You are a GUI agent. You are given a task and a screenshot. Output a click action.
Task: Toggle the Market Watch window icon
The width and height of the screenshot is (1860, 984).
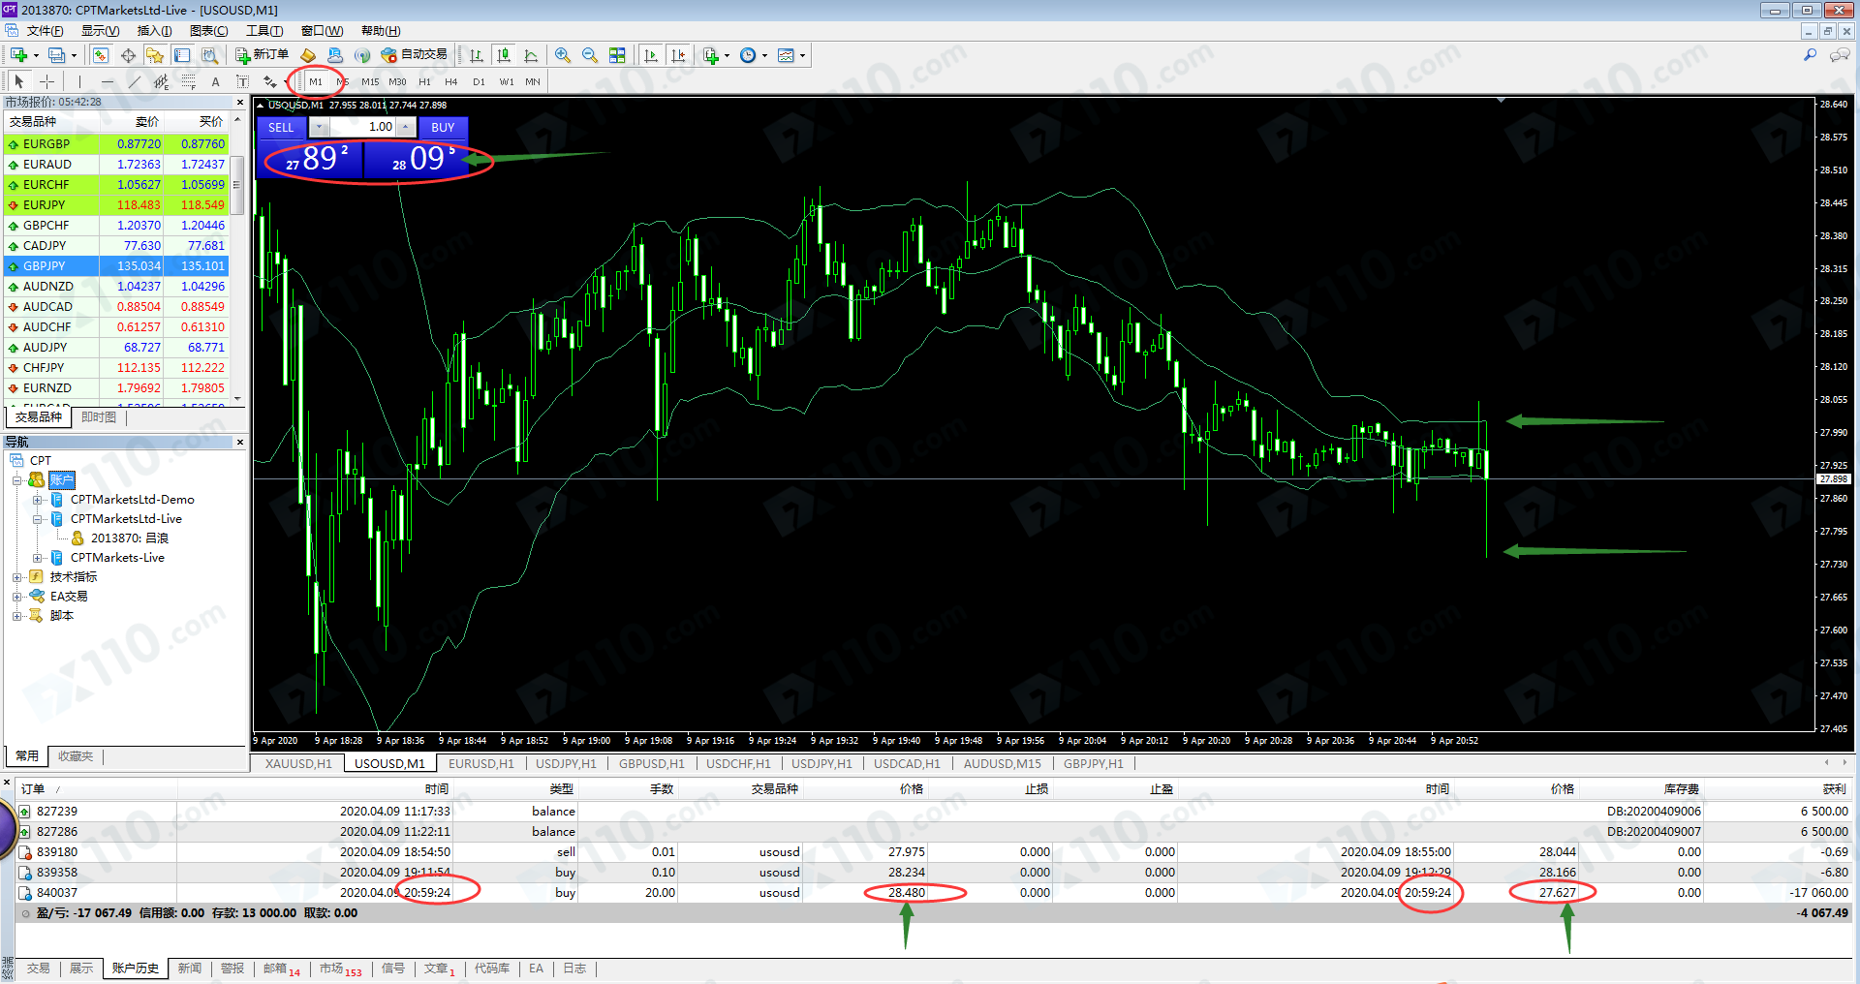[101, 55]
